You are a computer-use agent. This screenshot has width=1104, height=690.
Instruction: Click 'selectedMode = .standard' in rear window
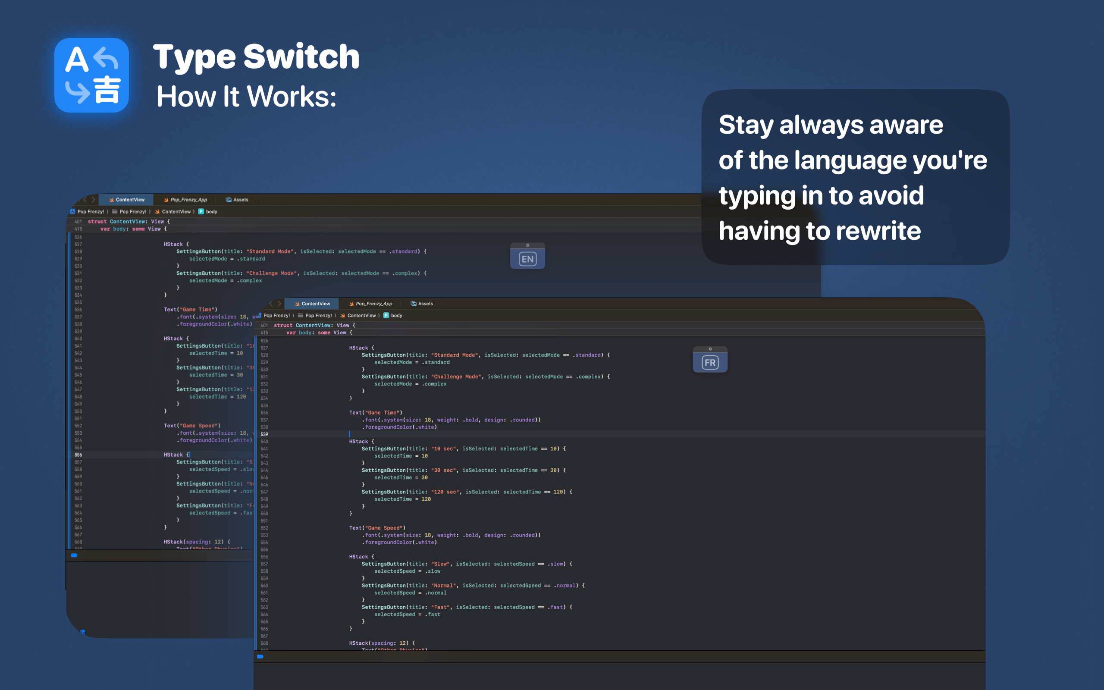click(x=227, y=259)
